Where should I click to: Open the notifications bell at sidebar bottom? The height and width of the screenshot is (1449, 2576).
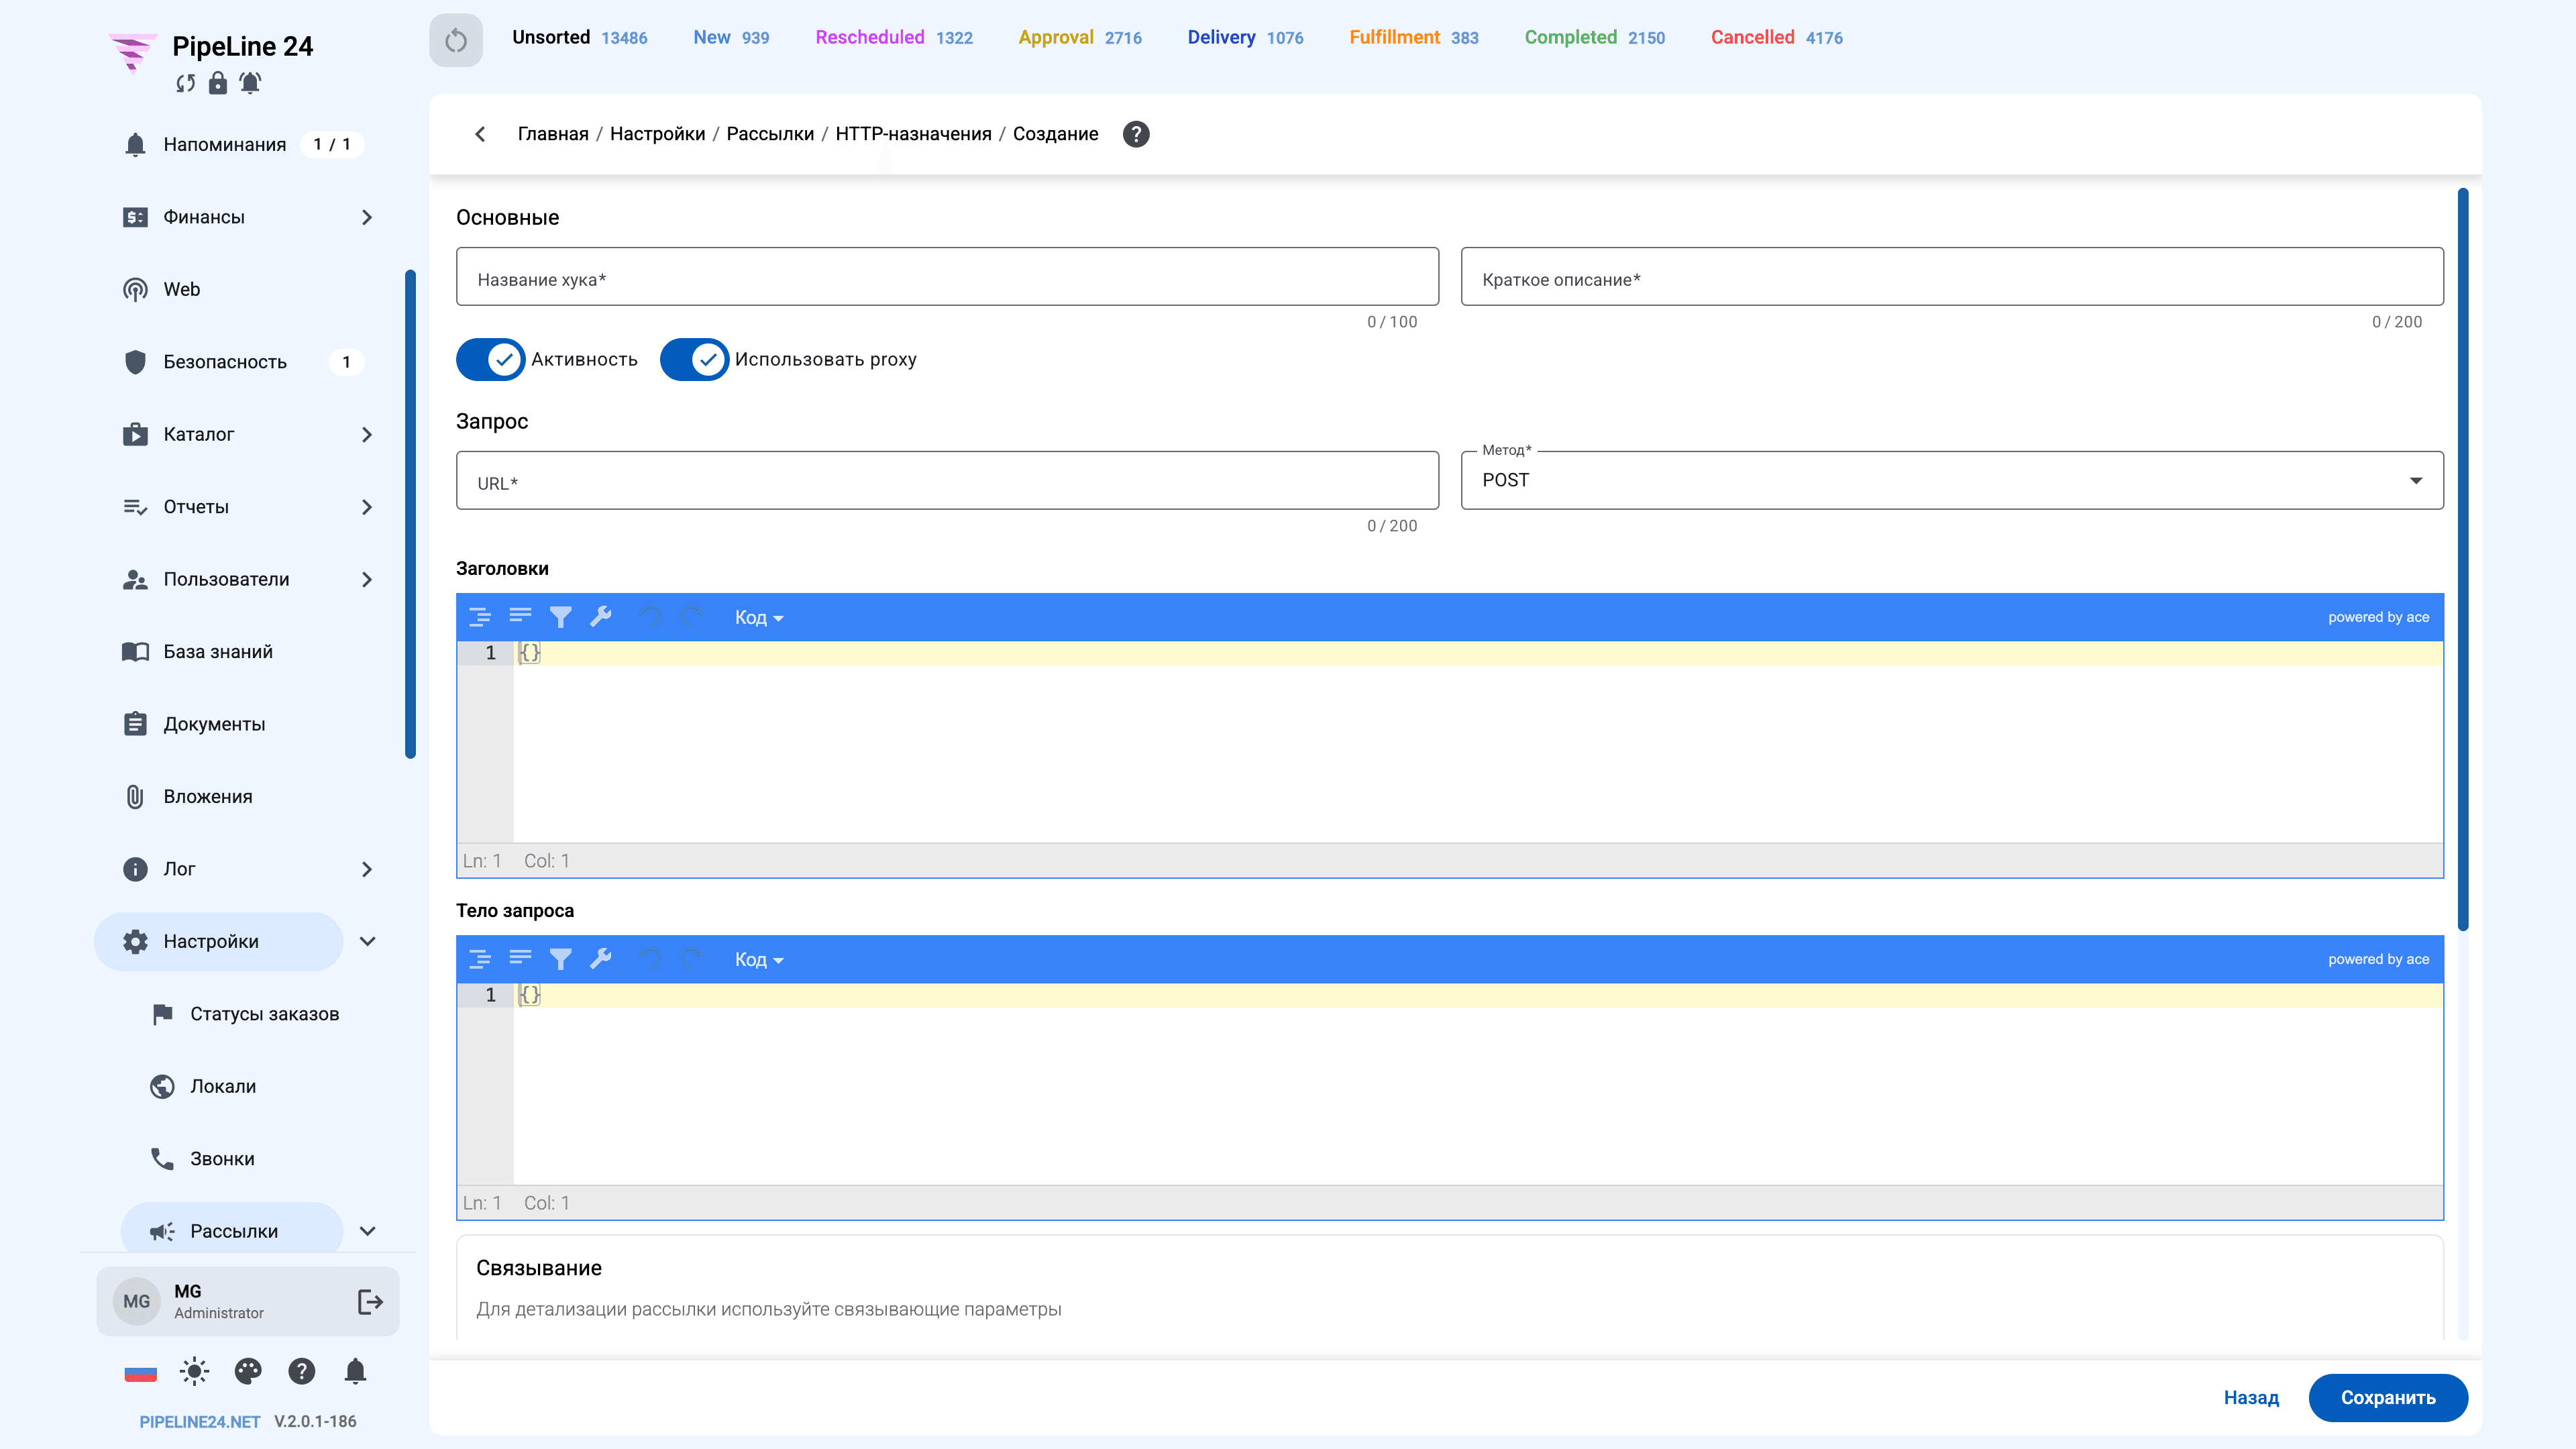[x=355, y=1371]
